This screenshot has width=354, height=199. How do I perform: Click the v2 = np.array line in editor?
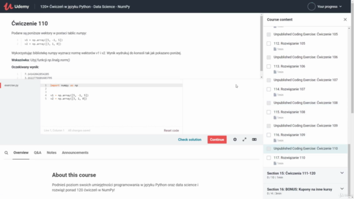coord(69,98)
